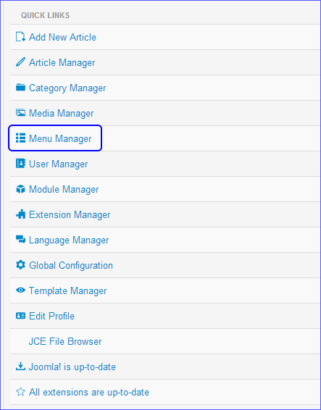Select the Template Manager link
The image size is (321, 410).
[x=68, y=290]
